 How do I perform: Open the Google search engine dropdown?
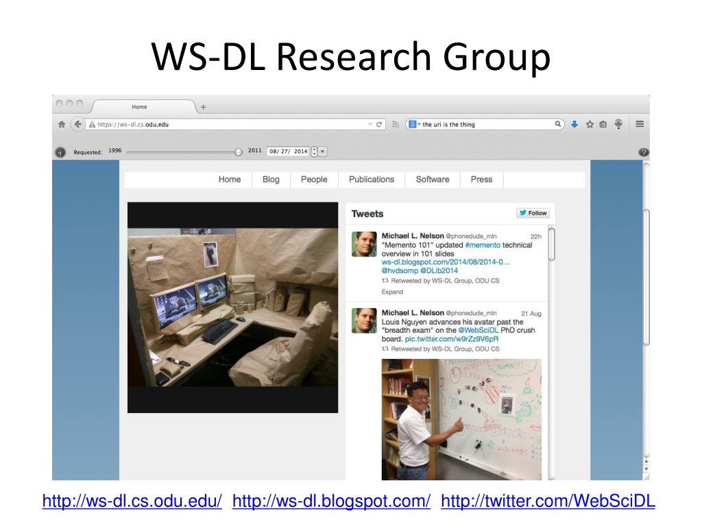pyautogui.click(x=414, y=125)
